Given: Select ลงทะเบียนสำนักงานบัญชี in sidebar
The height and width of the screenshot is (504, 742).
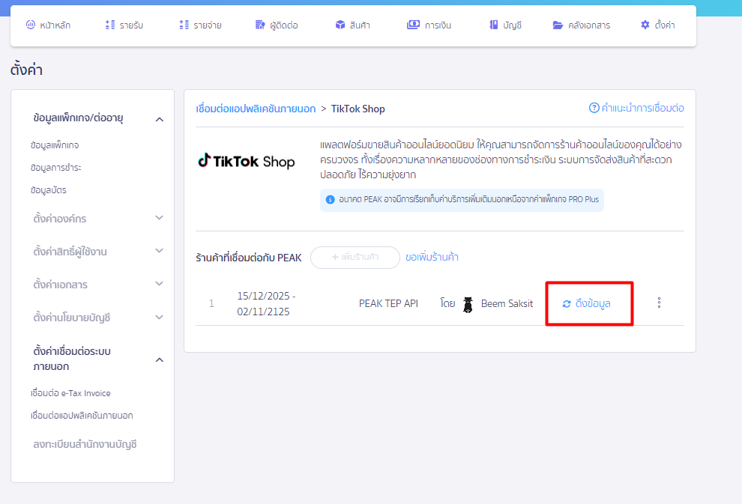Looking at the screenshot, I should 85,444.
